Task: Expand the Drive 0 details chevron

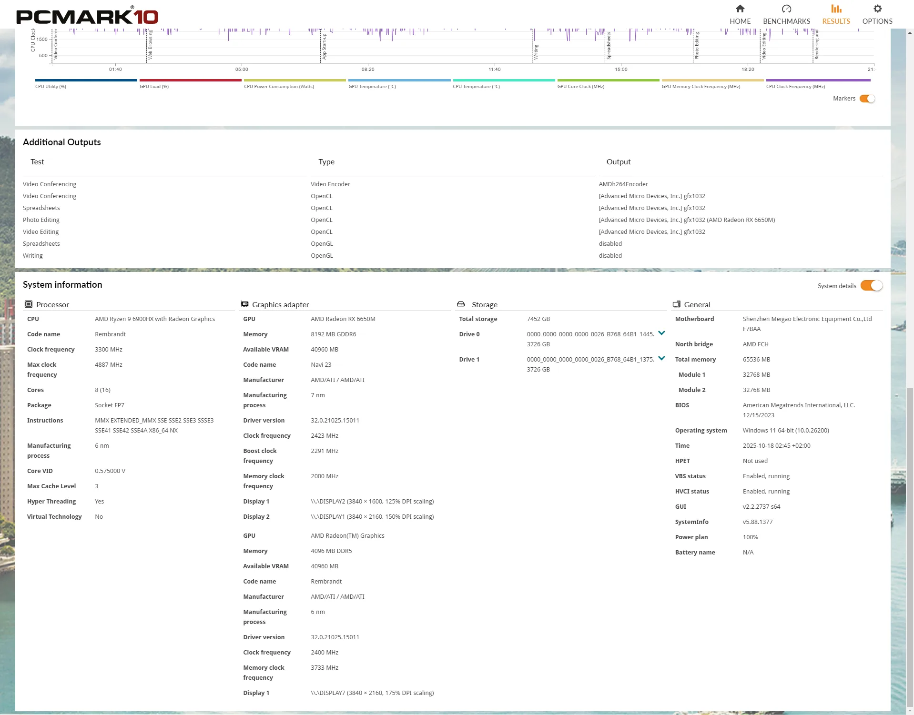Action: (661, 333)
